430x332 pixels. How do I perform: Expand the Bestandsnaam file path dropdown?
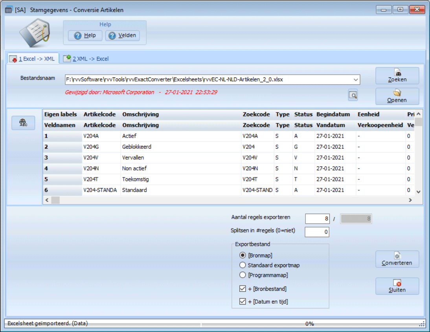click(x=356, y=79)
